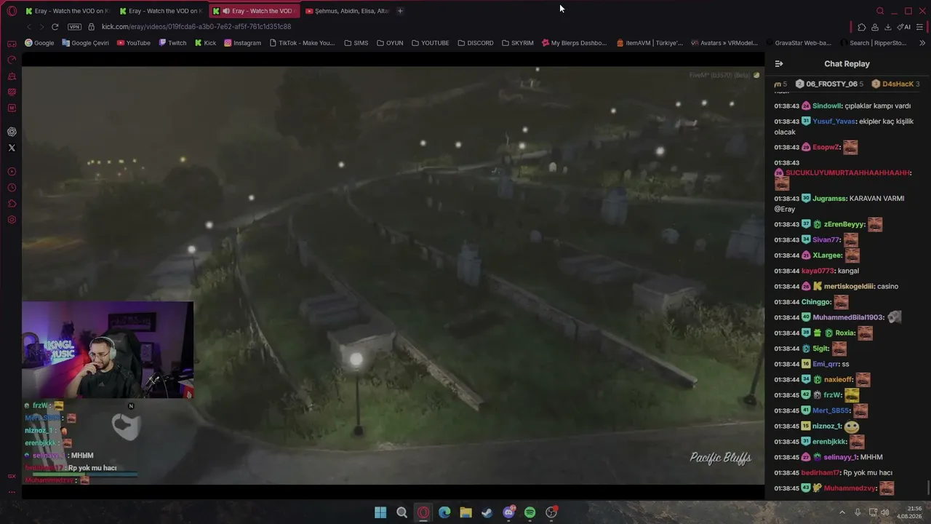Screen dimensions: 931x524
Task: Open the Twitch bookmark
Action: 172,43
